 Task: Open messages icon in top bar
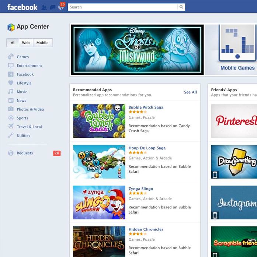(x=52, y=7)
